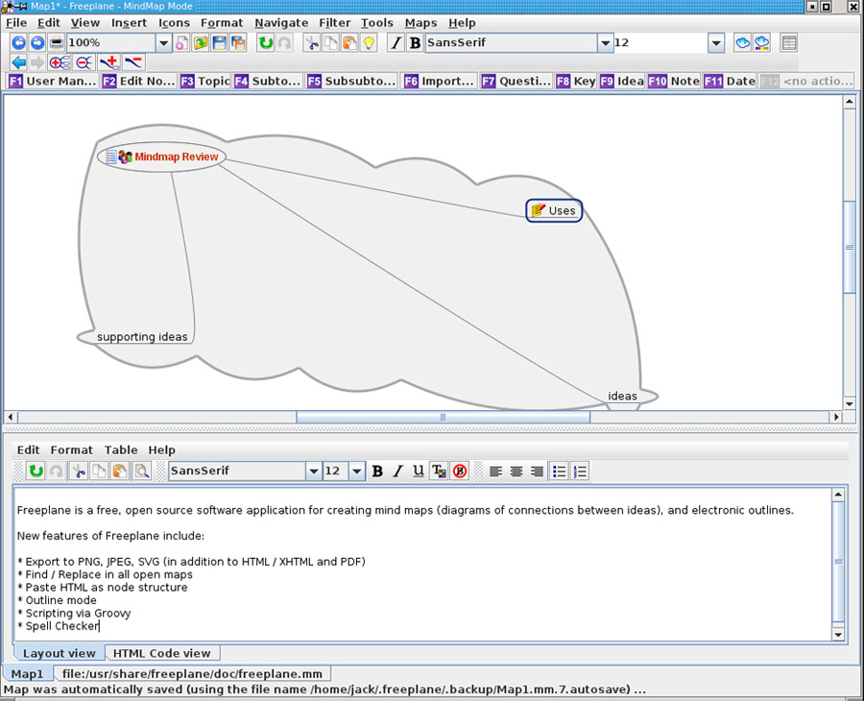Click the F11 Date button

click(730, 81)
